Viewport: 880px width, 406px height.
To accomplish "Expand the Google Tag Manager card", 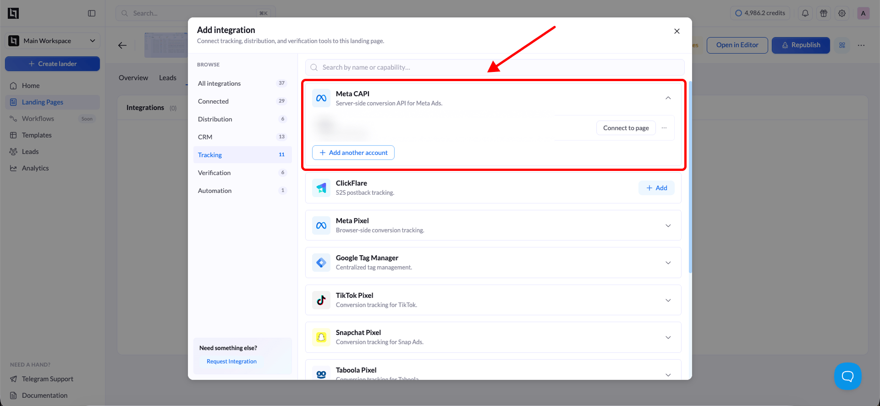I will pos(668,263).
